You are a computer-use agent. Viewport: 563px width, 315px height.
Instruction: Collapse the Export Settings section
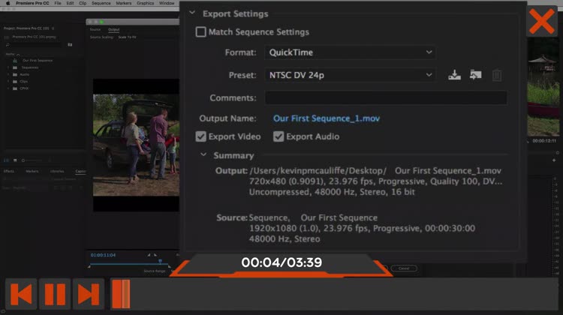point(192,13)
